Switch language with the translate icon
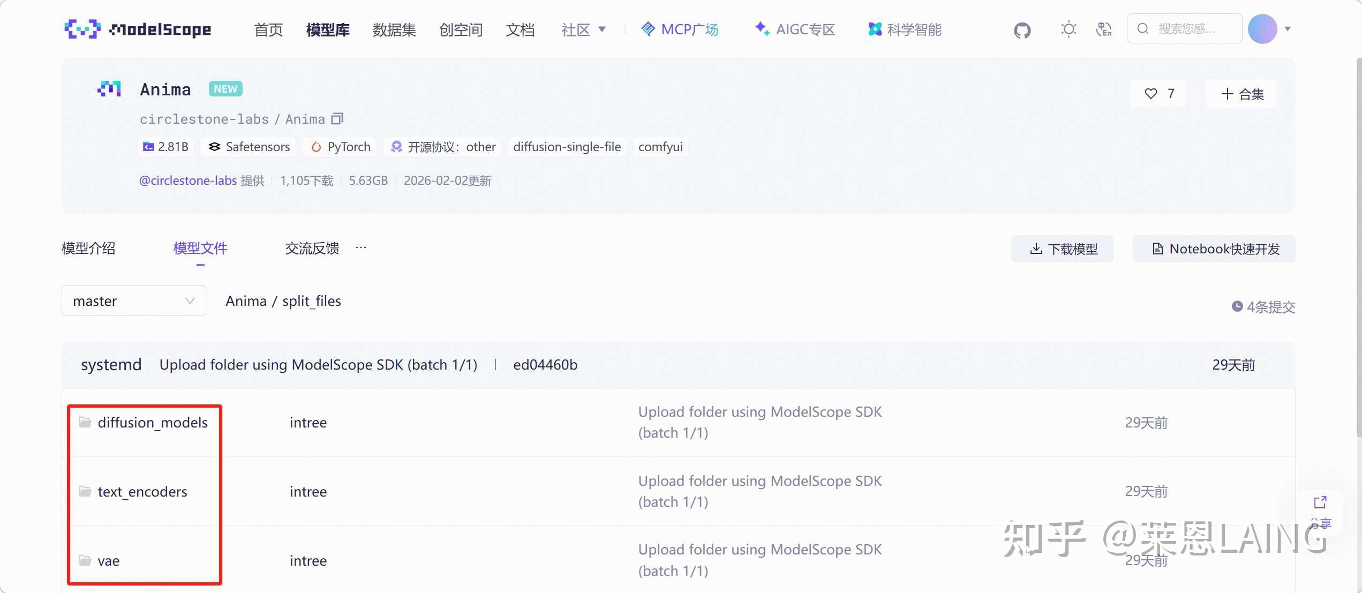Image resolution: width=1362 pixels, height=593 pixels. click(1103, 29)
